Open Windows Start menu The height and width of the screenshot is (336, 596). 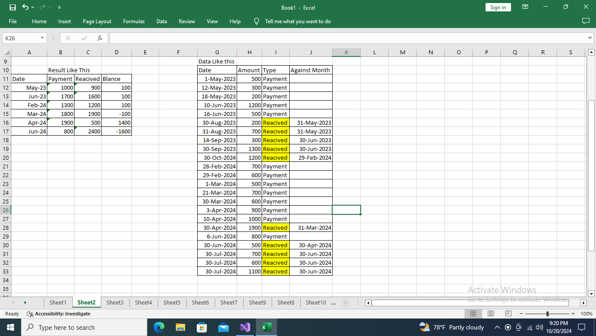pyautogui.click(x=11, y=327)
